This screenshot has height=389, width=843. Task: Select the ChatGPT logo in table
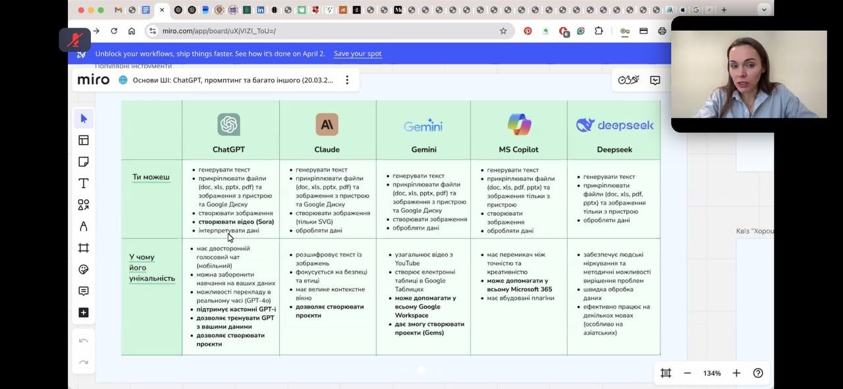(229, 124)
